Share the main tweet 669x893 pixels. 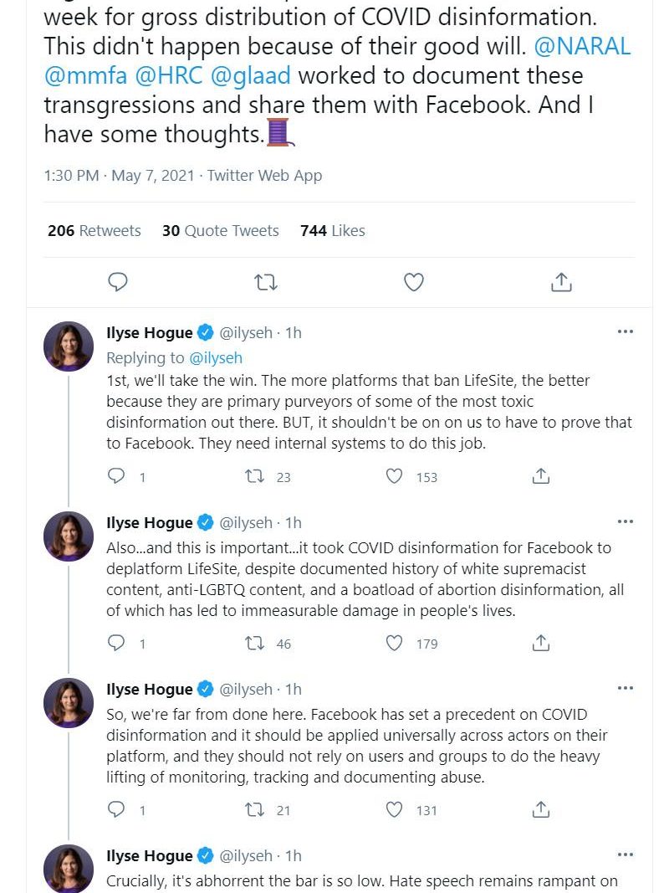561,282
